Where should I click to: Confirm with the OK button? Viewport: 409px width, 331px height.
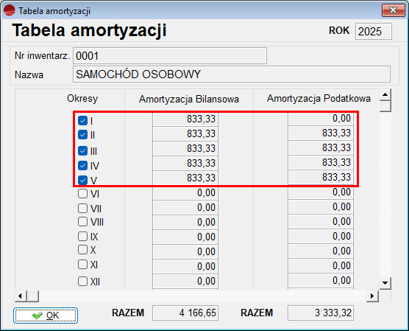click(x=46, y=316)
